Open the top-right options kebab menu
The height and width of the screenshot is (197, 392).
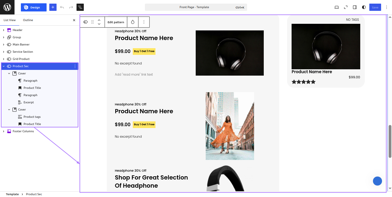(x=386, y=7)
